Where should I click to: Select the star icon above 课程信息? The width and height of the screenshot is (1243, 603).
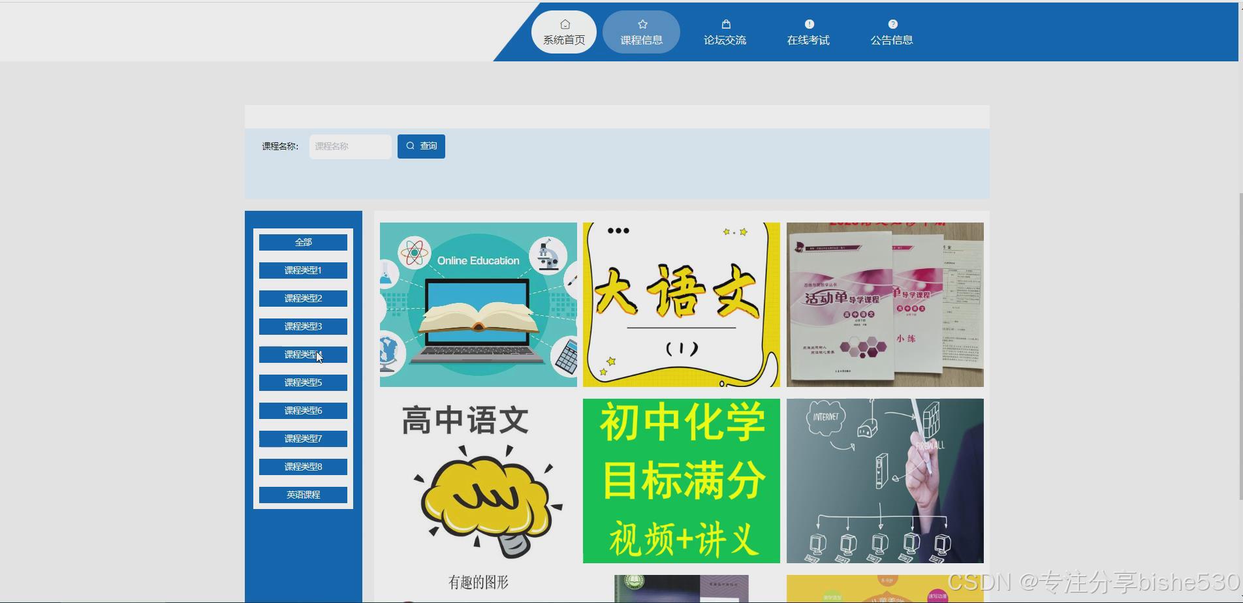click(x=641, y=23)
